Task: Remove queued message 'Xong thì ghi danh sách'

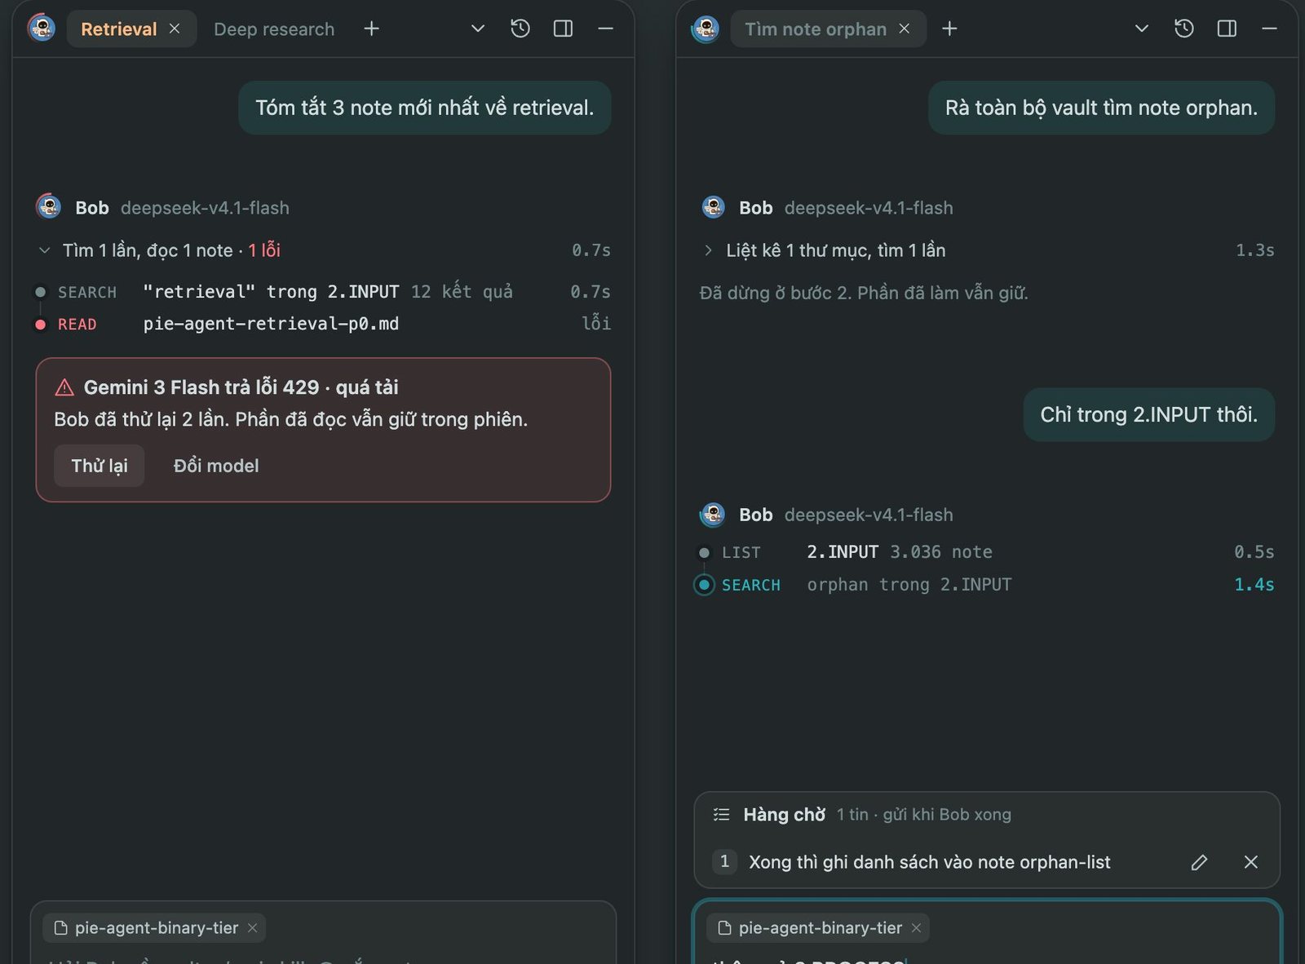Action: (x=1251, y=862)
